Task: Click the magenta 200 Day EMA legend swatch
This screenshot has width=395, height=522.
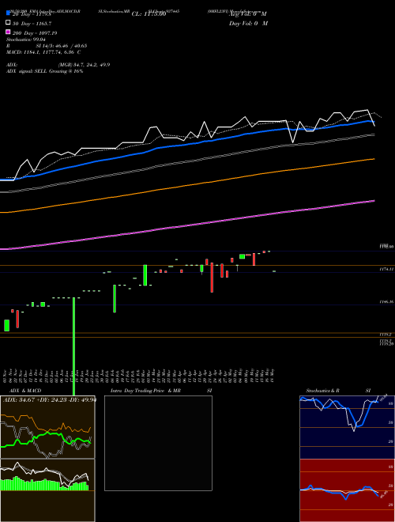Action: pyautogui.click(x=9, y=32)
